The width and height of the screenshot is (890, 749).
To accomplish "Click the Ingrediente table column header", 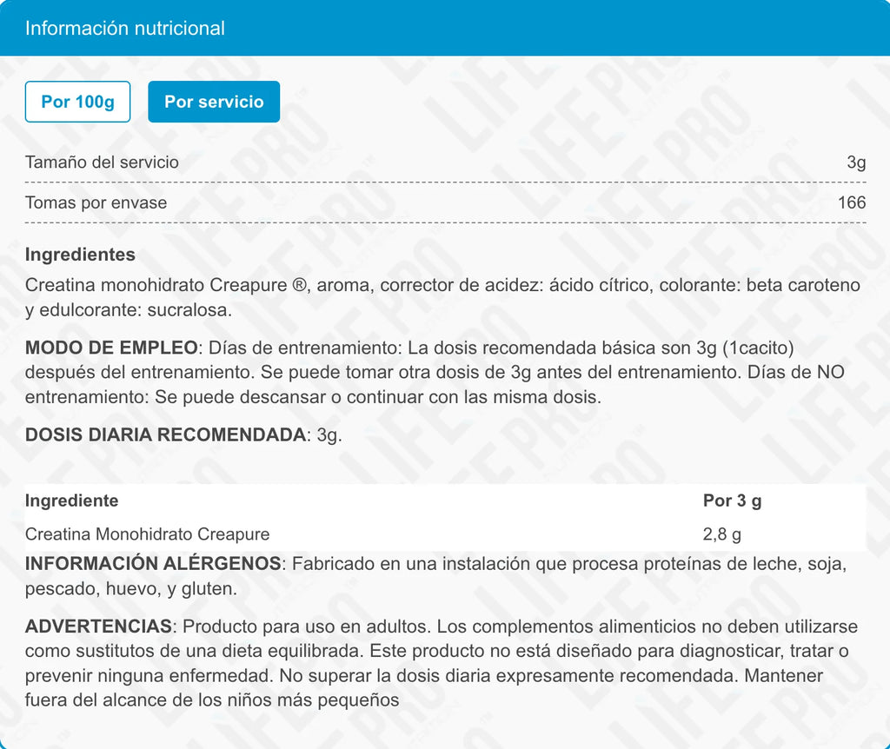I will tap(71, 500).
